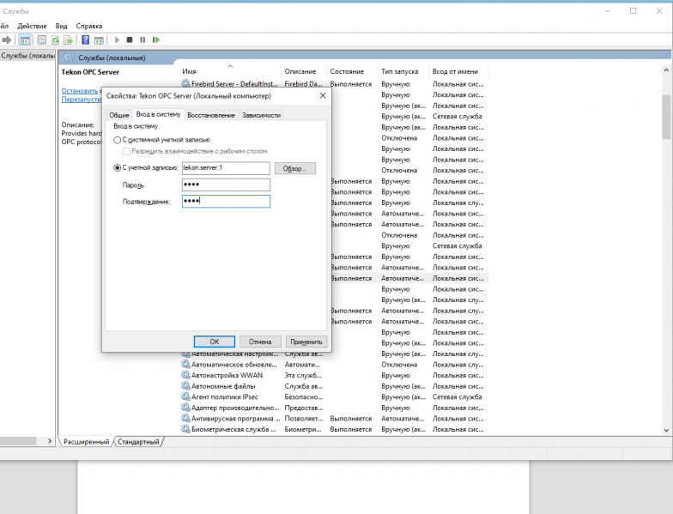Click the Stop Service square icon

pos(130,39)
